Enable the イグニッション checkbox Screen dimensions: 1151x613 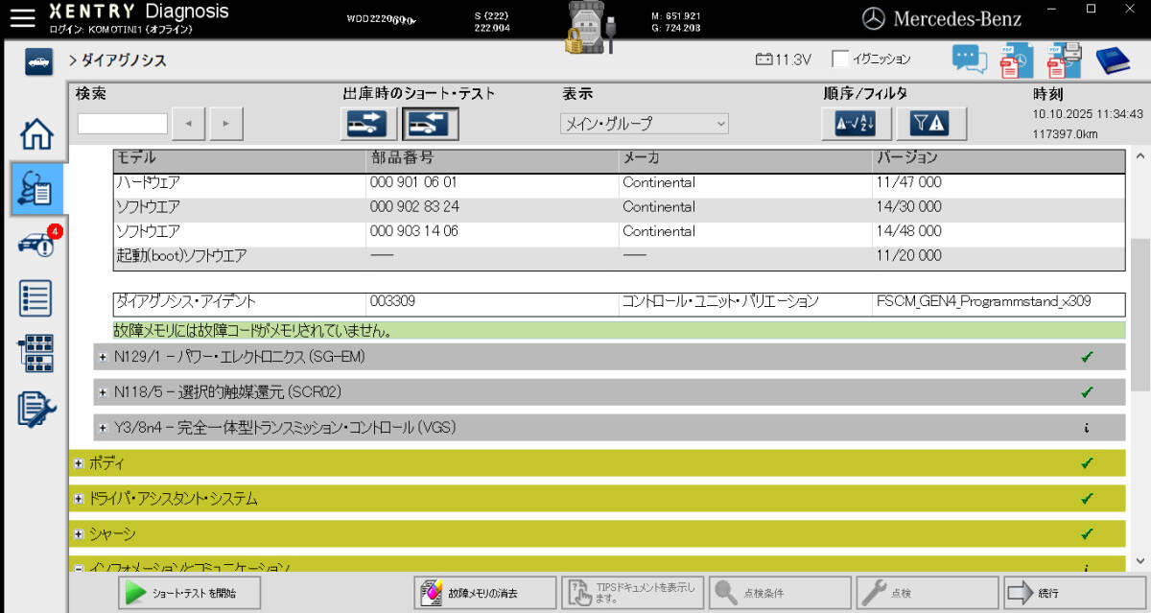tap(838, 58)
